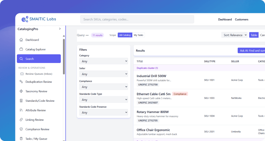
Task: Click the Linking Review link icon
Action: 21,119
